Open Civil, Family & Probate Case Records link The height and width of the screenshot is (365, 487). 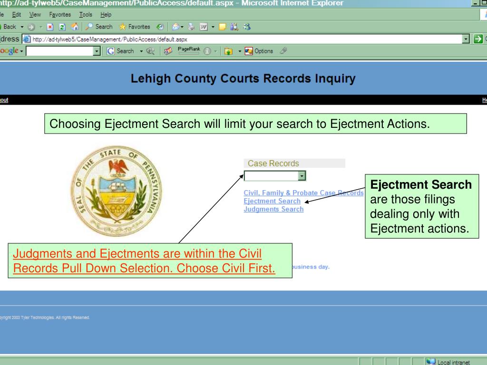[x=303, y=193]
